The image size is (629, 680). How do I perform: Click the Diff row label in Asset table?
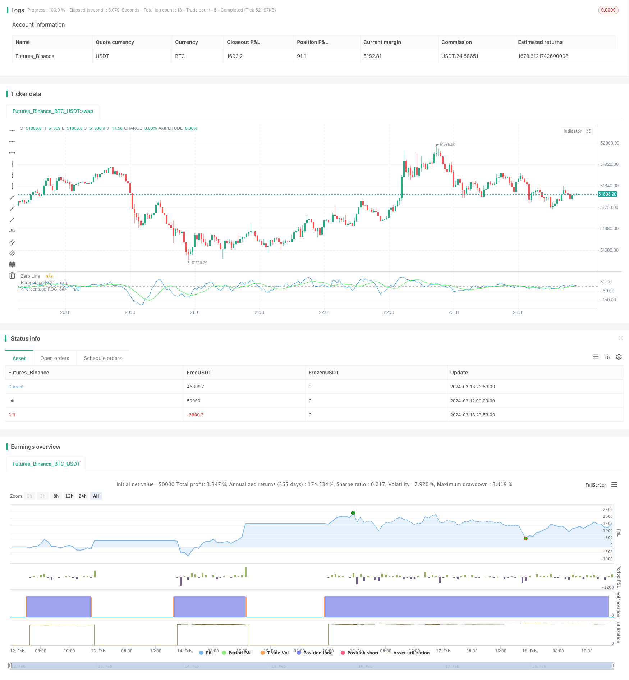click(x=12, y=415)
